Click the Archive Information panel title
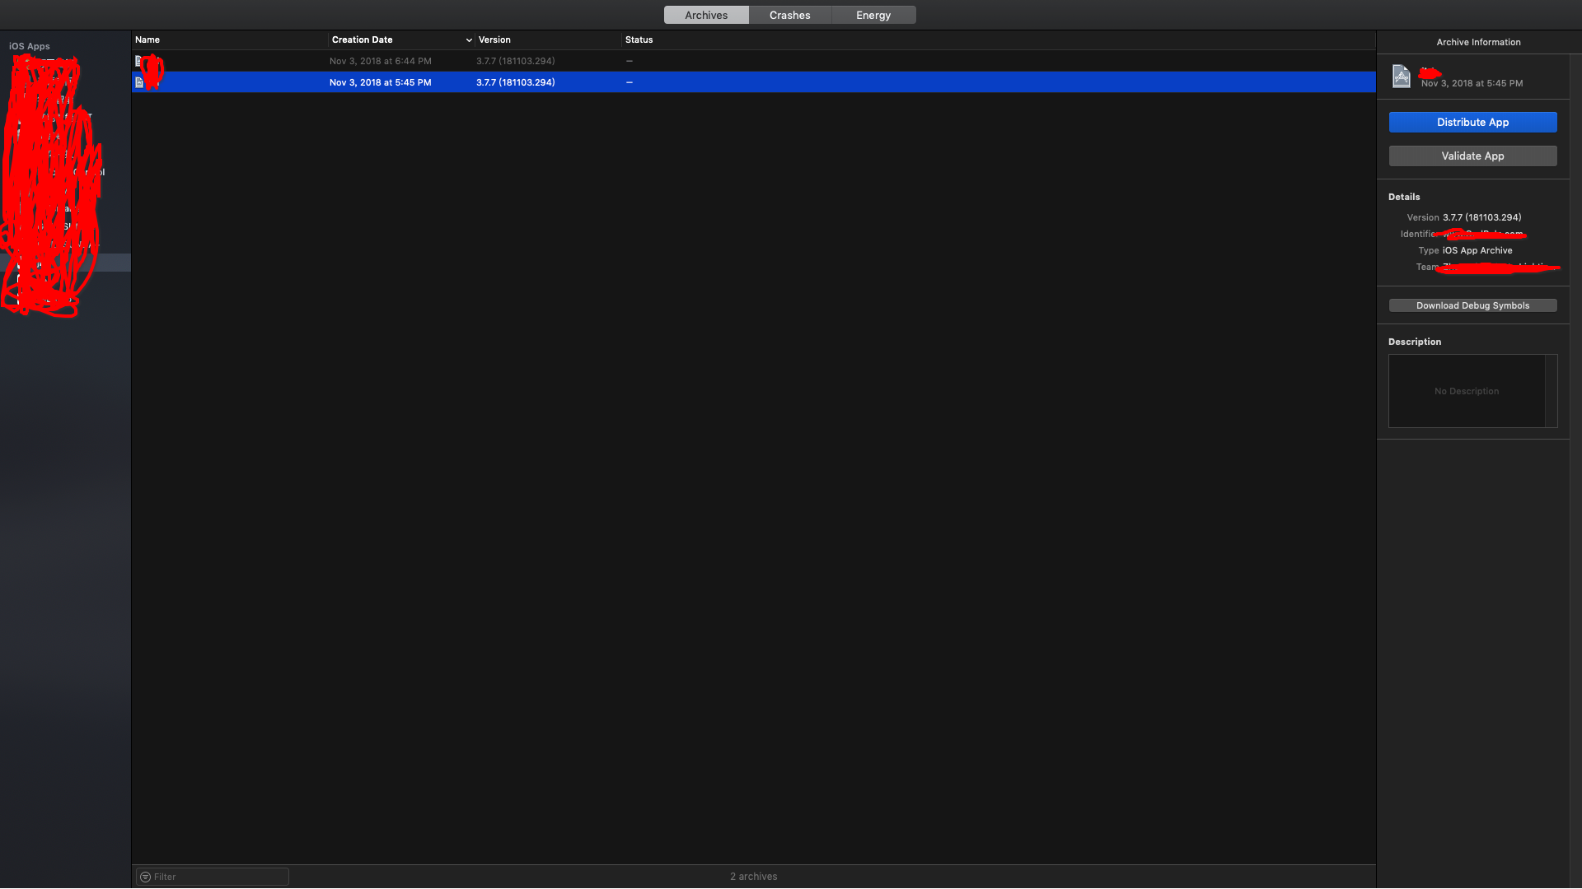Image resolution: width=1582 pixels, height=889 pixels. [x=1478, y=42]
